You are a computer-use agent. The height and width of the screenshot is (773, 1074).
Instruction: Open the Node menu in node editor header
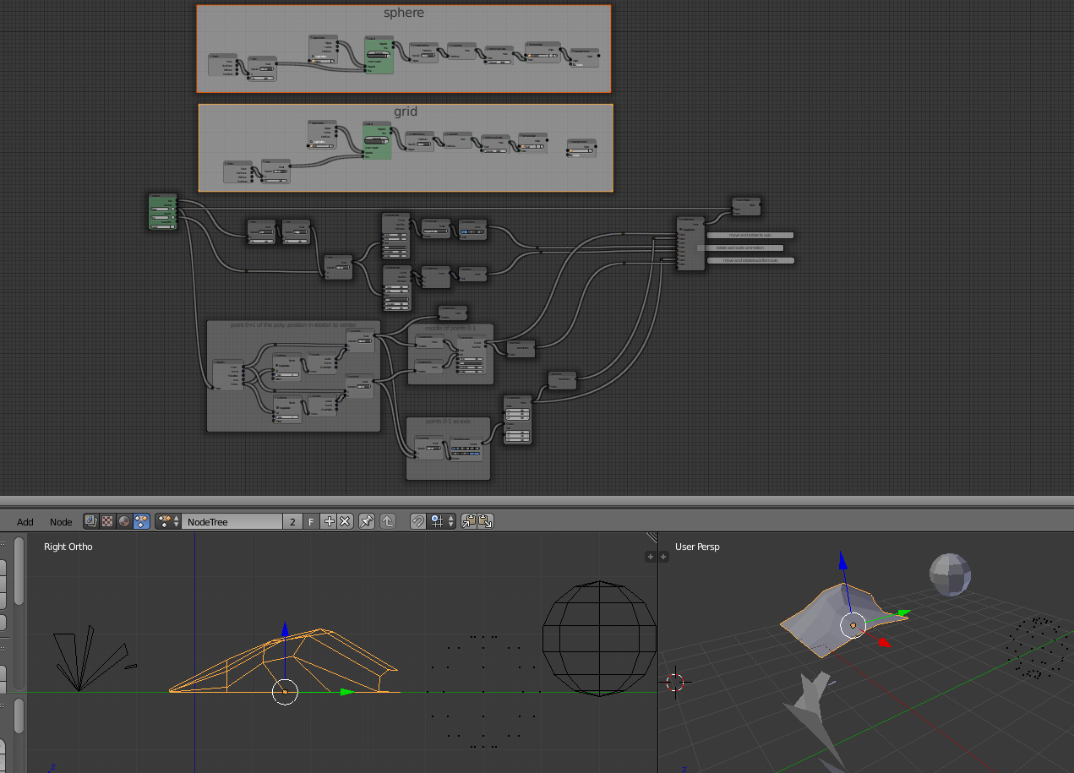click(61, 522)
